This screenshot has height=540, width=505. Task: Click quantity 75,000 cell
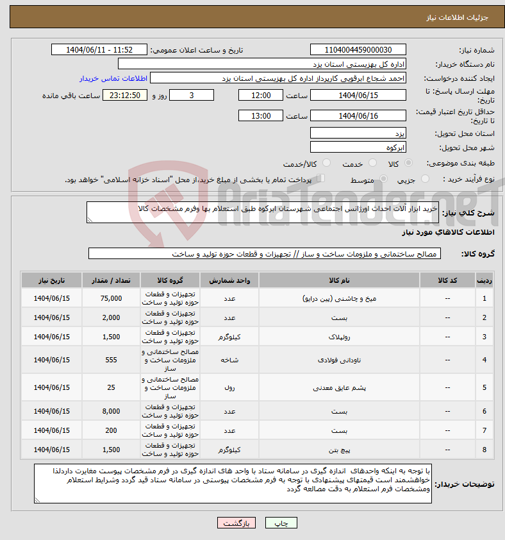tap(111, 298)
